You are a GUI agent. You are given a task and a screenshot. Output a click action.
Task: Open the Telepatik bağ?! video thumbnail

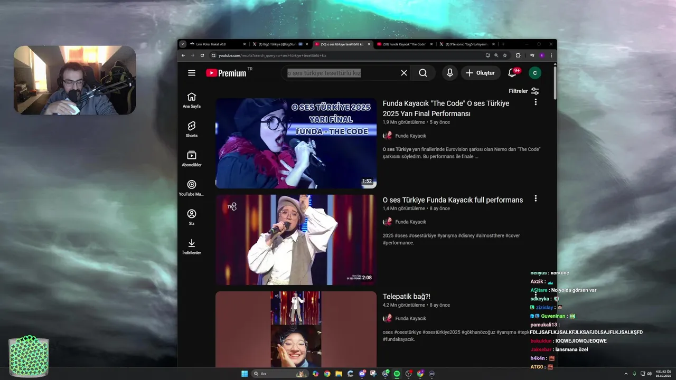click(296, 329)
